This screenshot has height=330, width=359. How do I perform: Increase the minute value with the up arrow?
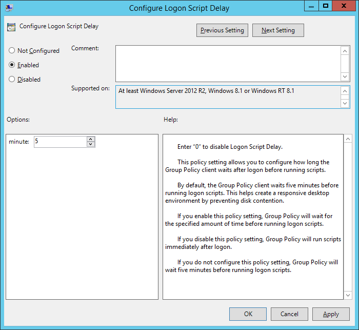(91, 139)
